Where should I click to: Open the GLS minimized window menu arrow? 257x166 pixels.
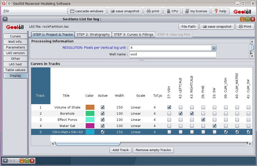pyautogui.click(x=5, y=161)
